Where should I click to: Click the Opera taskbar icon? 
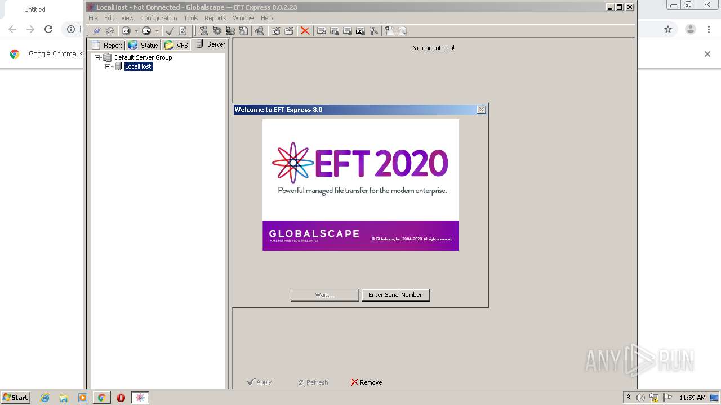[x=121, y=398]
